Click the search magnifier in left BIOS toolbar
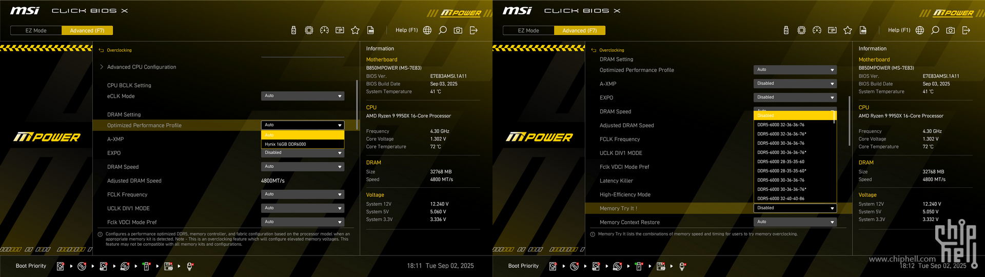985x277 pixels. (x=443, y=30)
